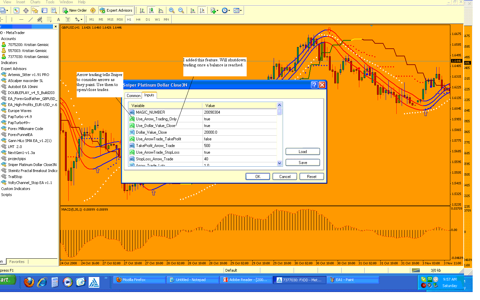Close the Navigator panel

pyautogui.click(x=56, y=26)
